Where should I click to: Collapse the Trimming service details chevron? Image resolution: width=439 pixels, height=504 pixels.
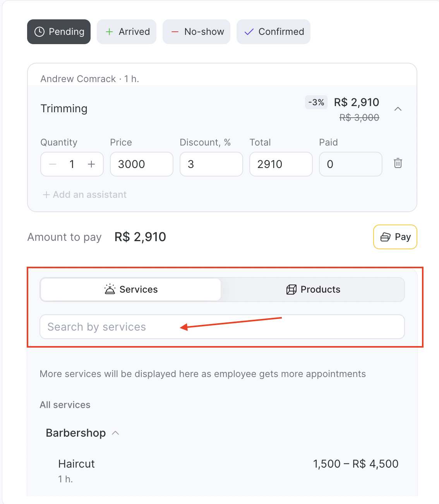[x=398, y=109]
